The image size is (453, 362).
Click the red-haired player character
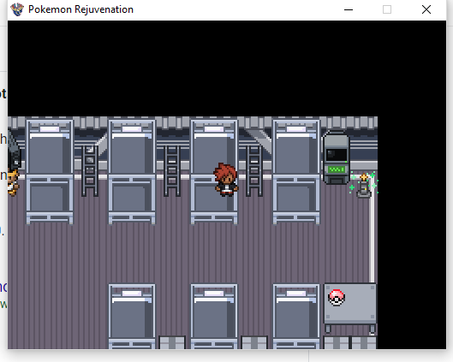point(226,180)
